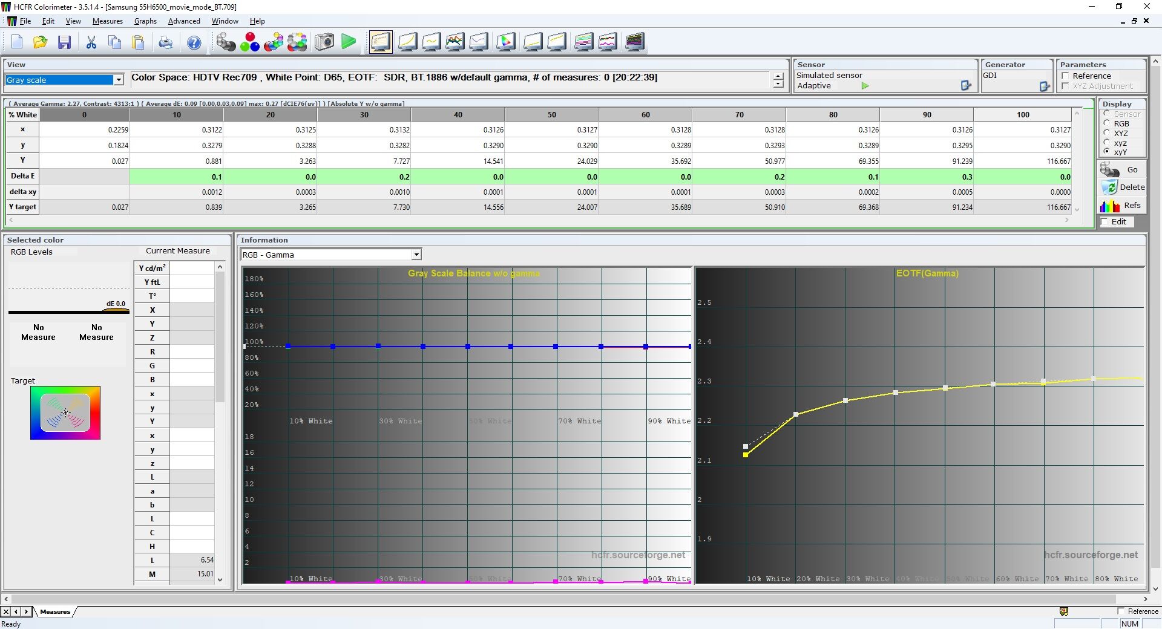Measure gray scale with the gray balls icon
The width and height of the screenshot is (1162, 629).
click(x=226, y=42)
